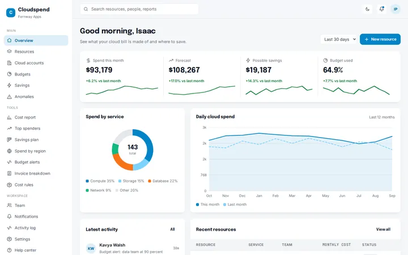Click the Anomalies warning triangle icon
The width and height of the screenshot is (408, 255).
coord(10,96)
